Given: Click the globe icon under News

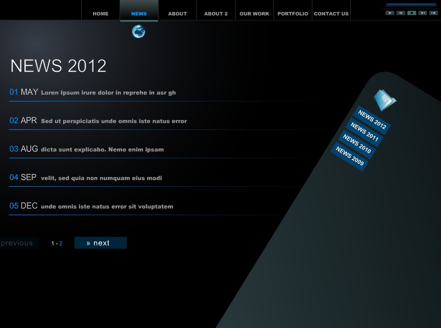Looking at the screenshot, I should tap(139, 31).
